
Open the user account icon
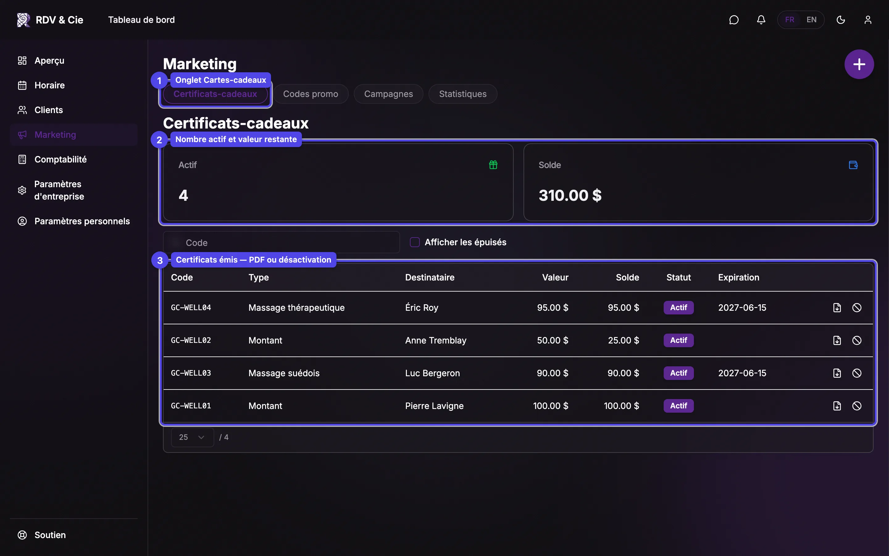[x=868, y=20]
